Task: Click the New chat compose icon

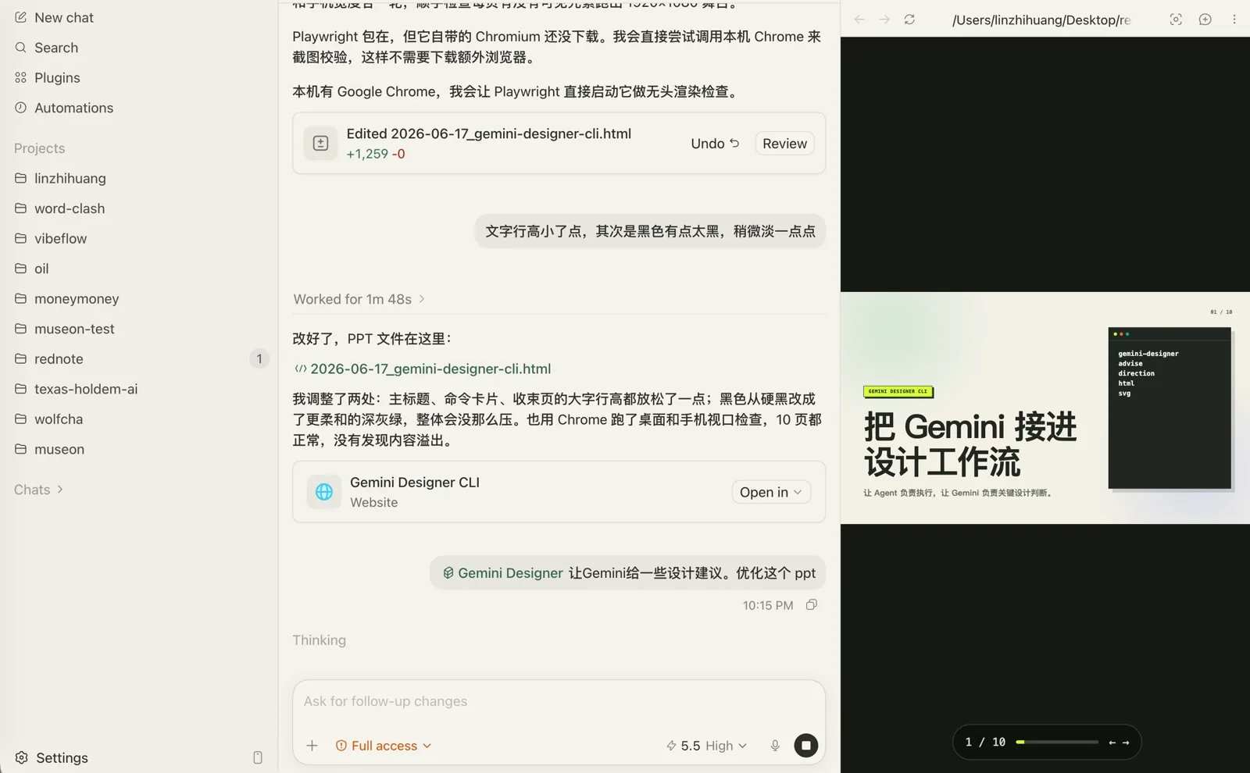Action: [x=21, y=17]
